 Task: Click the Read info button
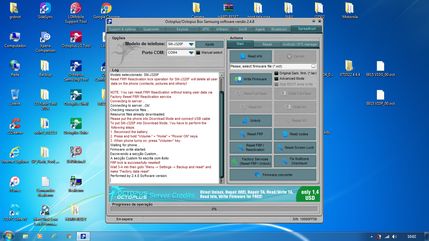point(251,56)
